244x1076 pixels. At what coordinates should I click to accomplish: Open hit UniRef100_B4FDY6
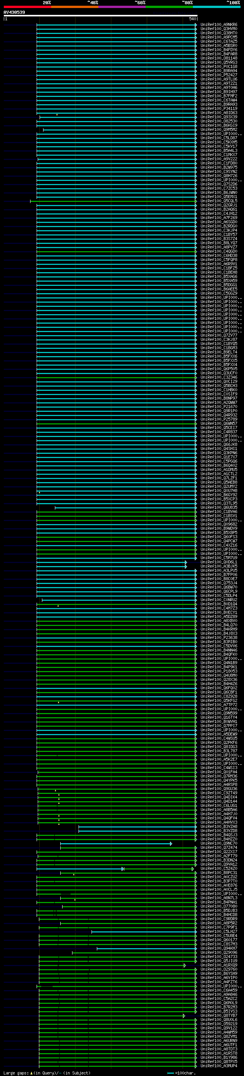[x=219, y=50]
